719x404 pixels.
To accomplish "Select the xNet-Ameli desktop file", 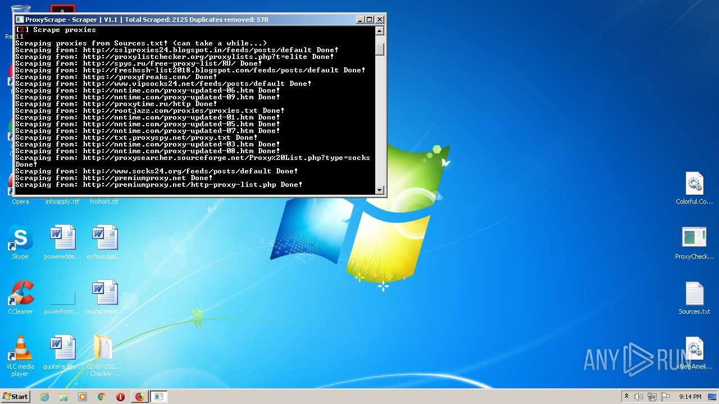I will [x=694, y=352].
